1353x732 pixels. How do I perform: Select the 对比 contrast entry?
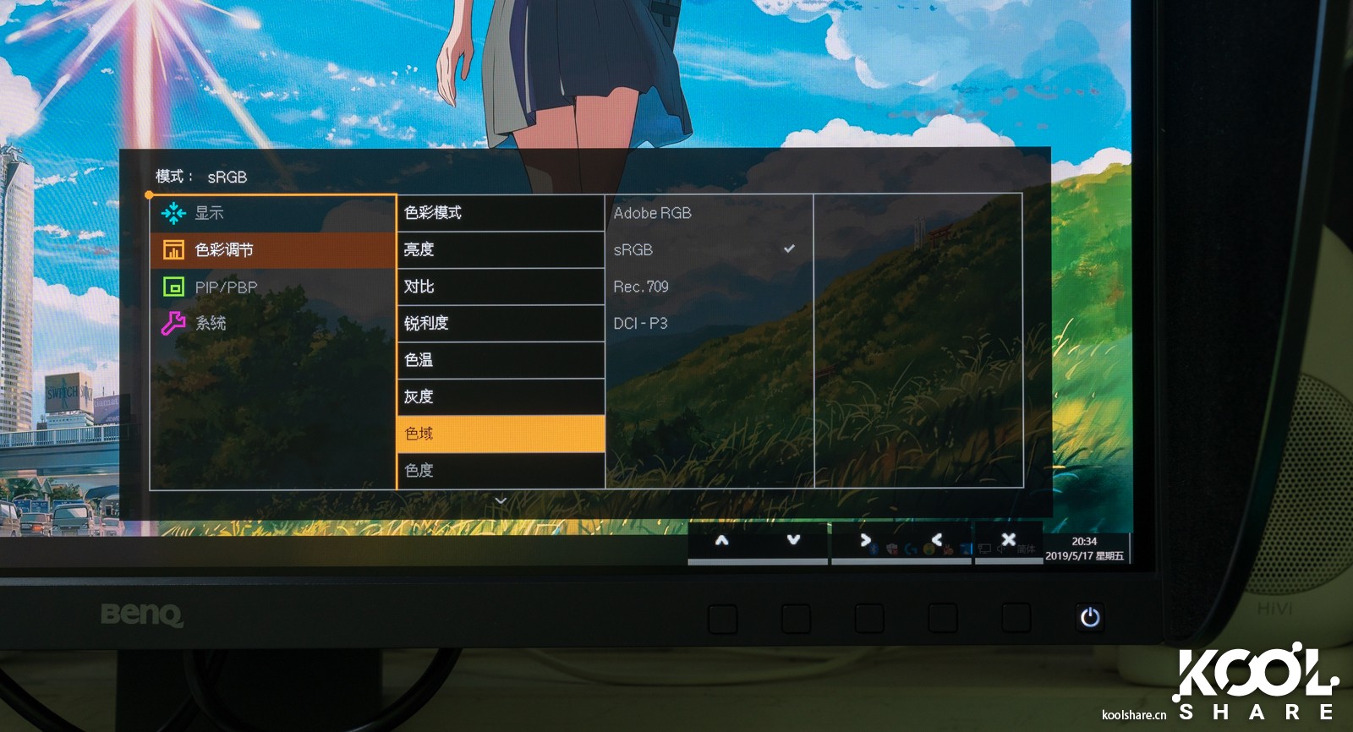point(501,287)
